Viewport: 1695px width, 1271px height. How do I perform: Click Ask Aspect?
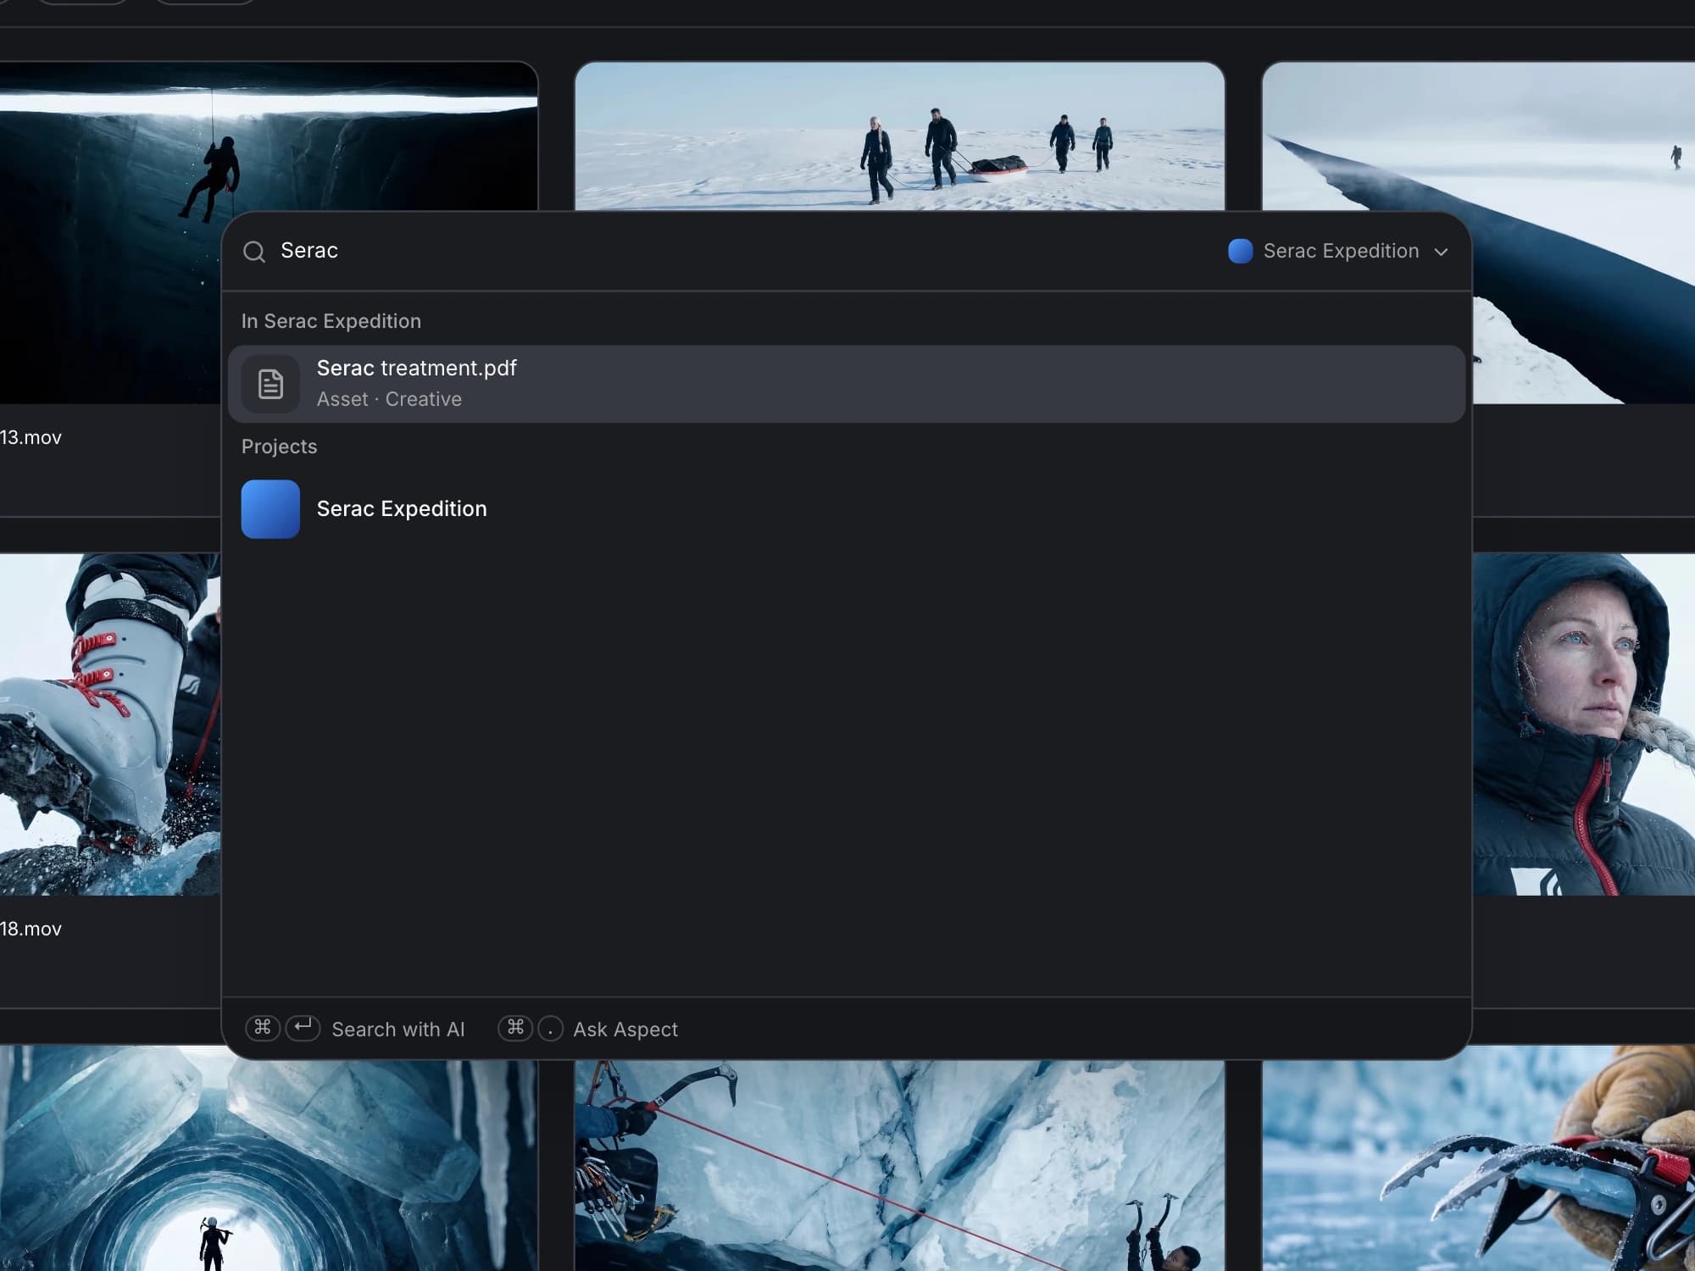[625, 1030]
